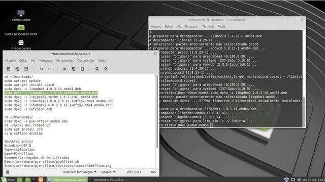Viewport: 325px width, 182px height.
Task: Click the pje-office_amd64.deb dpkg line
Action: click(x=36, y=121)
